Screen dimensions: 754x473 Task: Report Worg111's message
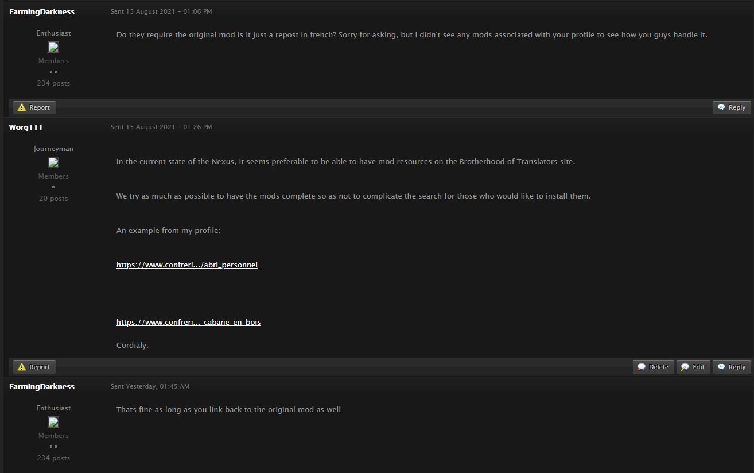(x=34, y=367)
